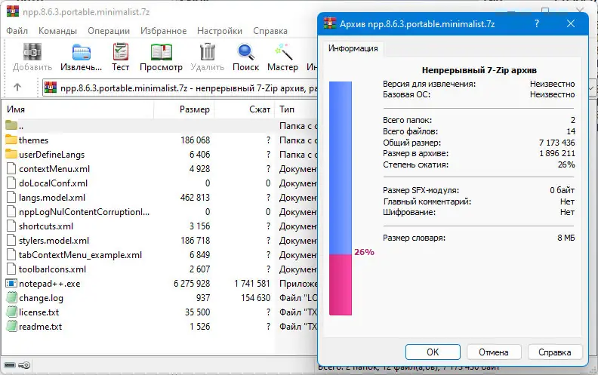Viewport: 598px width, 375px height.
Task: Click the archive path address field
Action: (x=180, y=88)
